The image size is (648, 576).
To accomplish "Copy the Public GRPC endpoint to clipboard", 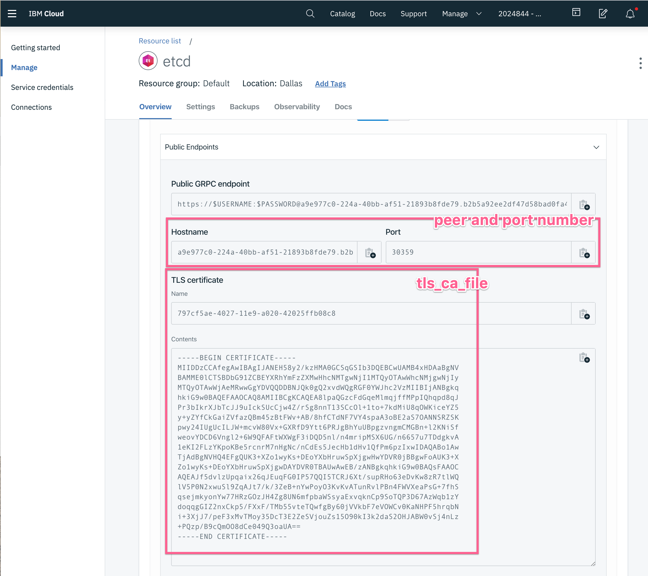I will [x=584, y=204].
